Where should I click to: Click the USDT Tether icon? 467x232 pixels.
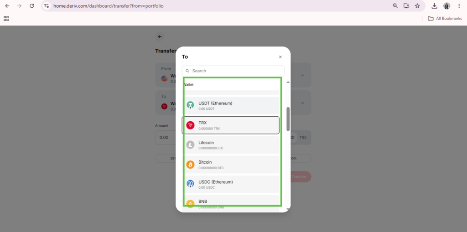(x=190, y=105)
